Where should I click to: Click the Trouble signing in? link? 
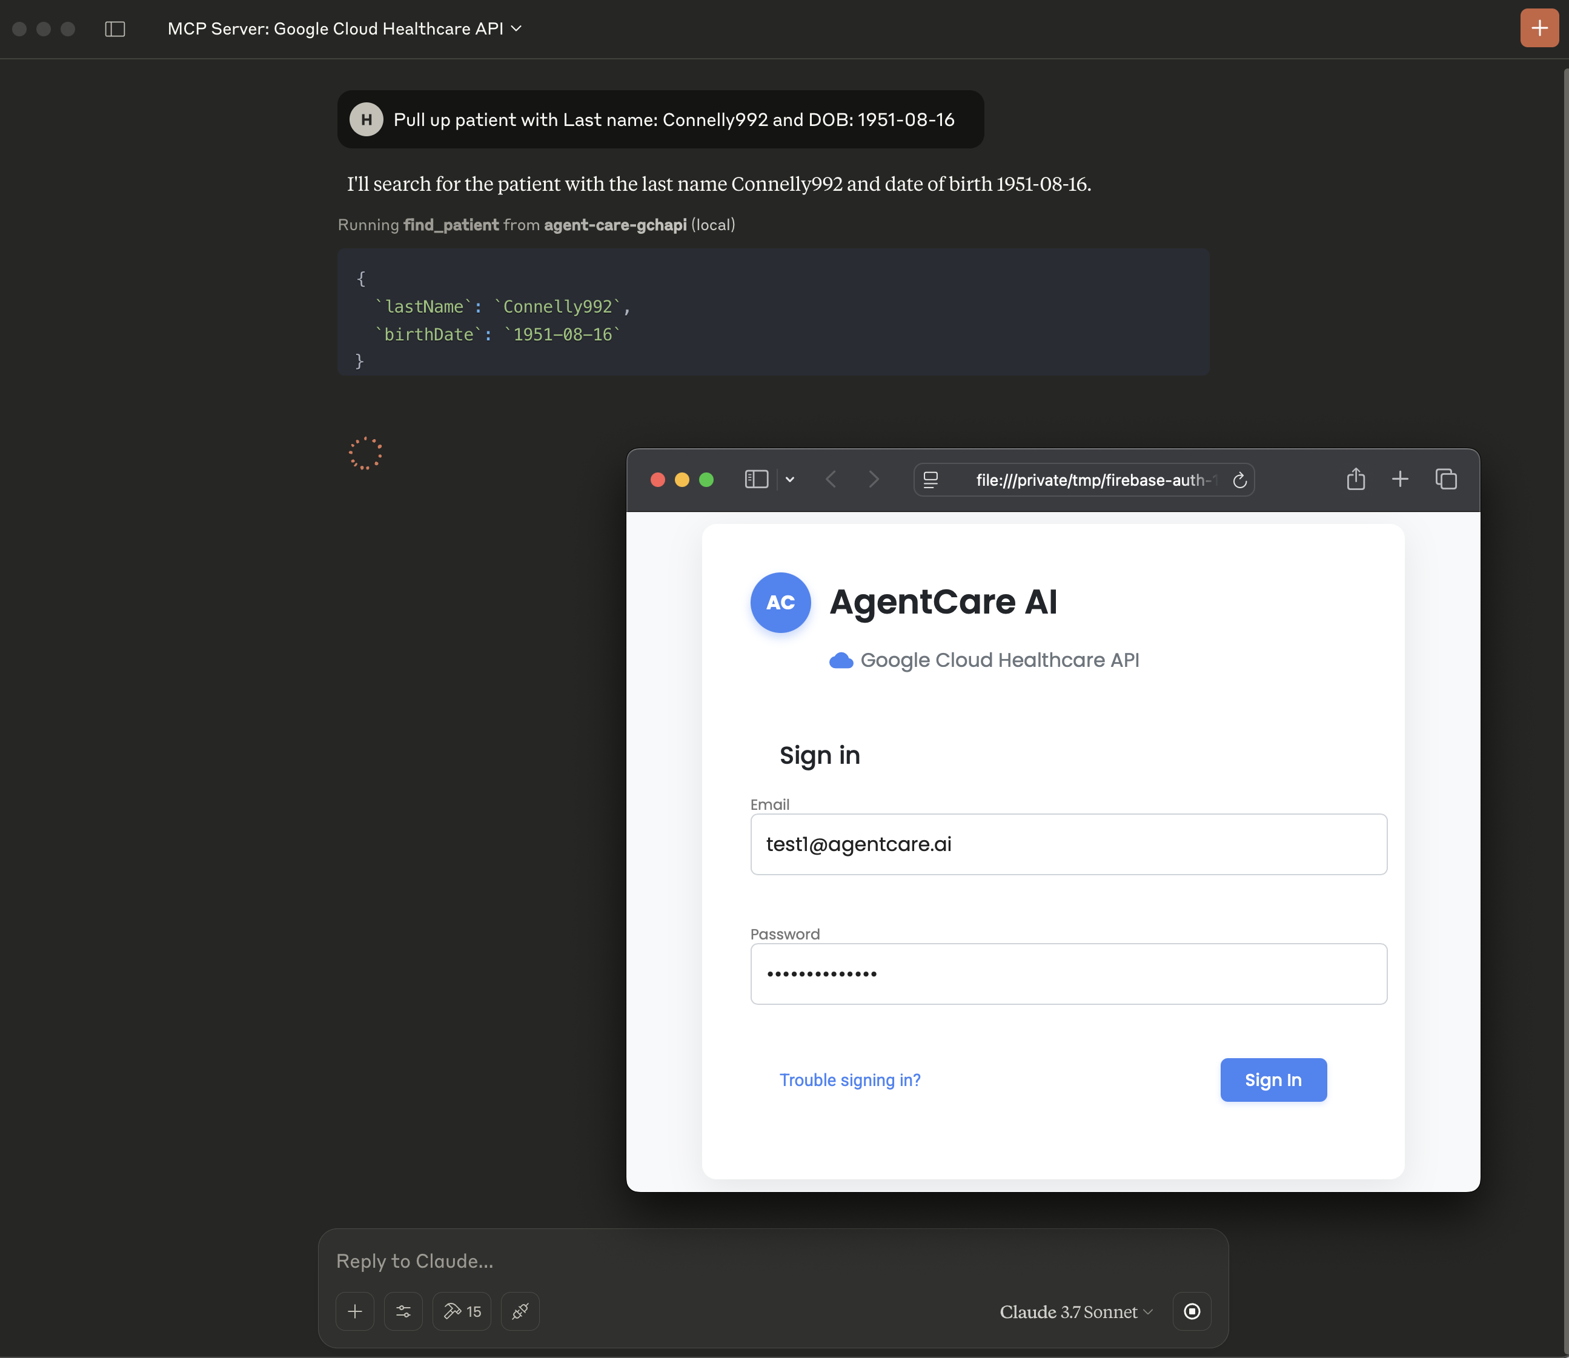850,1080
